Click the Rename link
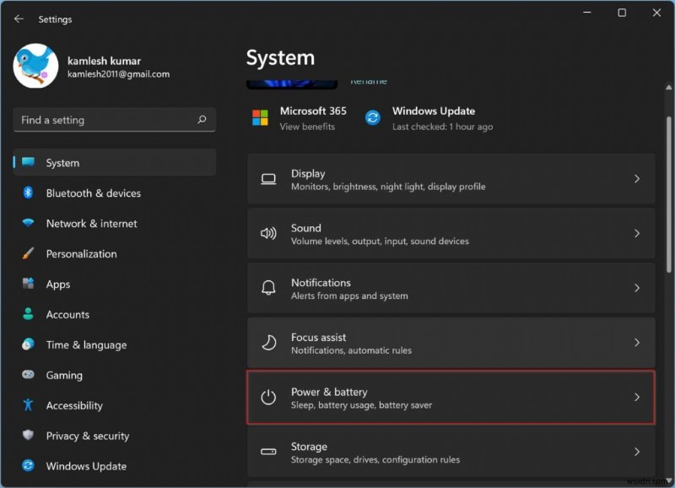This screenshot has width=675, height=488. point(370,82)
